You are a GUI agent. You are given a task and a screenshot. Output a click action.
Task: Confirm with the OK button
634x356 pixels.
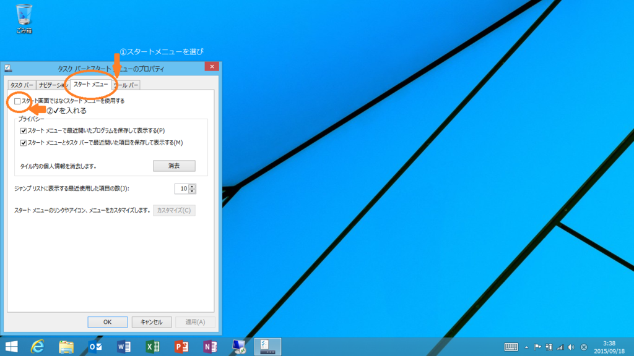(107, 321)
